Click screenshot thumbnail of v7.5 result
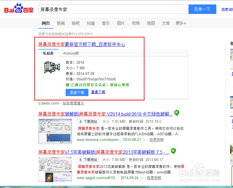The width and height of the screenshot is (233, 188). pos(55,169)
